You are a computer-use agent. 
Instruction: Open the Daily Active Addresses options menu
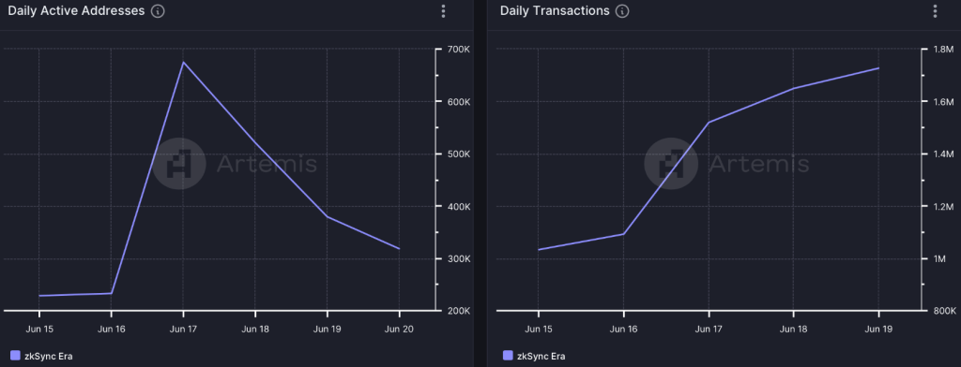443,11
